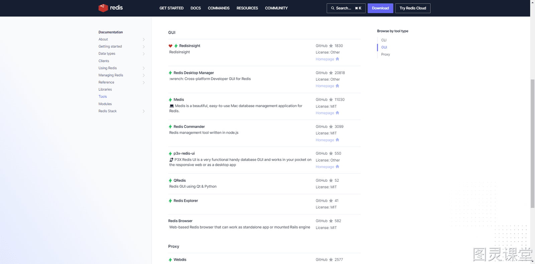The height and width of the screenshot is (264, 535).
Task: Expand the Reference section chevron
Action: (x=144, y=83)
